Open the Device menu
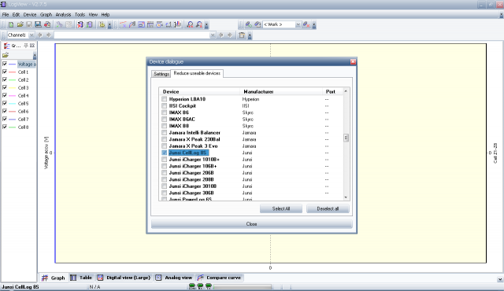Screen dimensions: 504x291 pos(30,15)
